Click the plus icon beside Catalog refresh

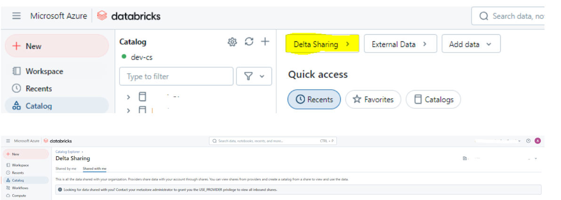click(265, 42)
